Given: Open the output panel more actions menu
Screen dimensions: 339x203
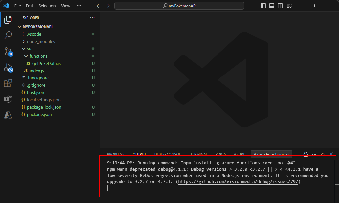Looking at the screenshot, I should [314, 154].
